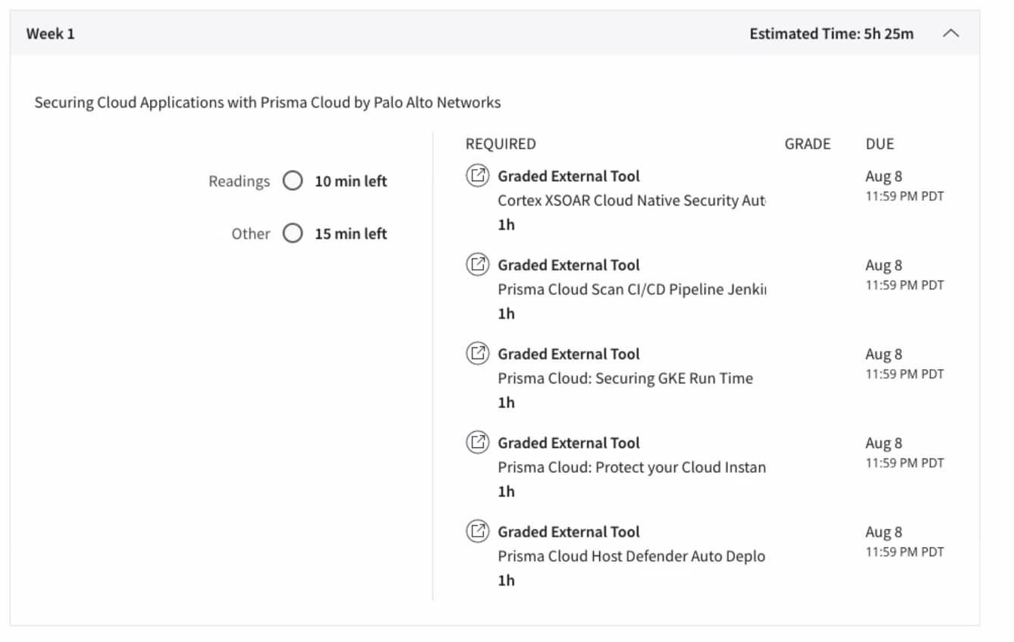
Task: Click Graded External Tool heading above Jenkins scan
Action: pos(569,265)
